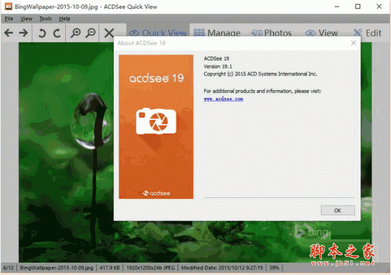Viewport: 391px width, 275px height.
Task: Open the View menu
Action: click(x=26, y=19)
